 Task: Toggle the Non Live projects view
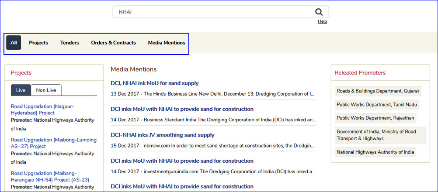(x=46, y=90)
